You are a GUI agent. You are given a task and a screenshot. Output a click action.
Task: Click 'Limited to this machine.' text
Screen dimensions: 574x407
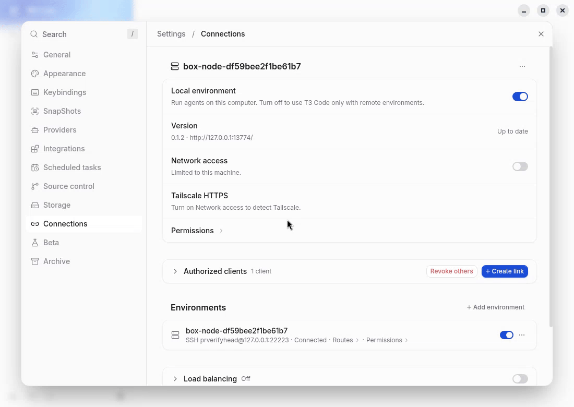click(x=206, y=172)
